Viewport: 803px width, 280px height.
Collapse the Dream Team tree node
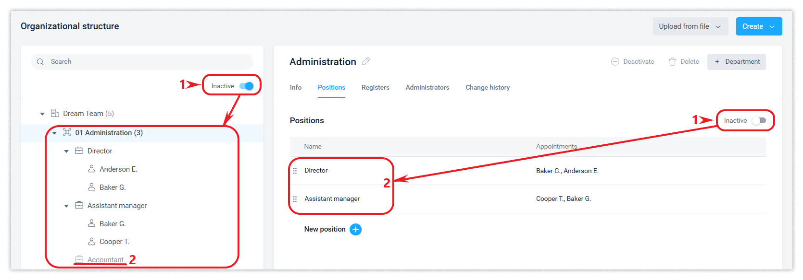click(x=42, y=114)
